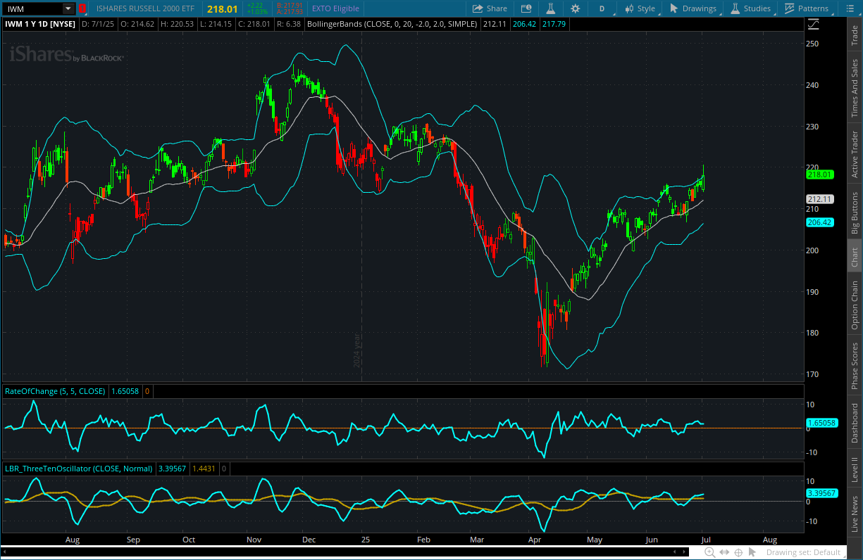The image size is (863, 560).
Task: Click the red clipboard link color icon
Action: 82,8
